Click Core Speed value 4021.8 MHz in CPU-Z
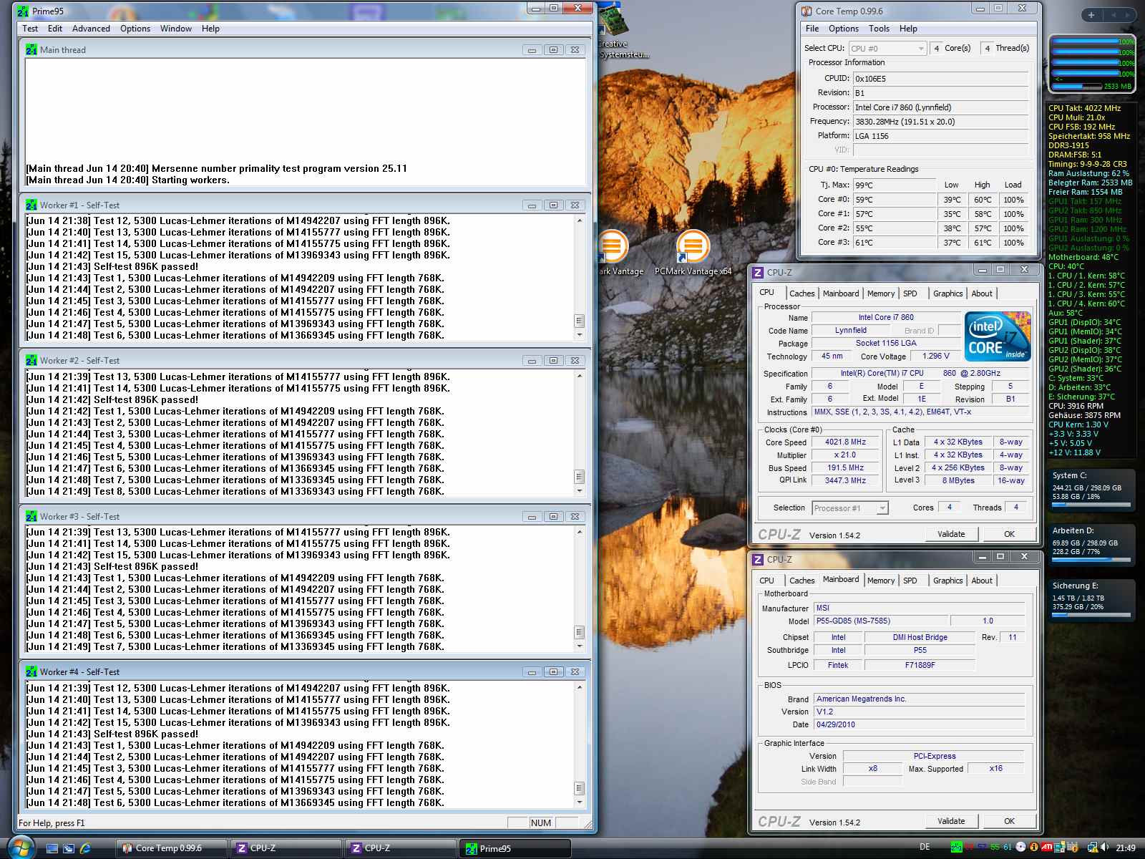Screen dimensions: 1145x859 [x=845, y=442]
